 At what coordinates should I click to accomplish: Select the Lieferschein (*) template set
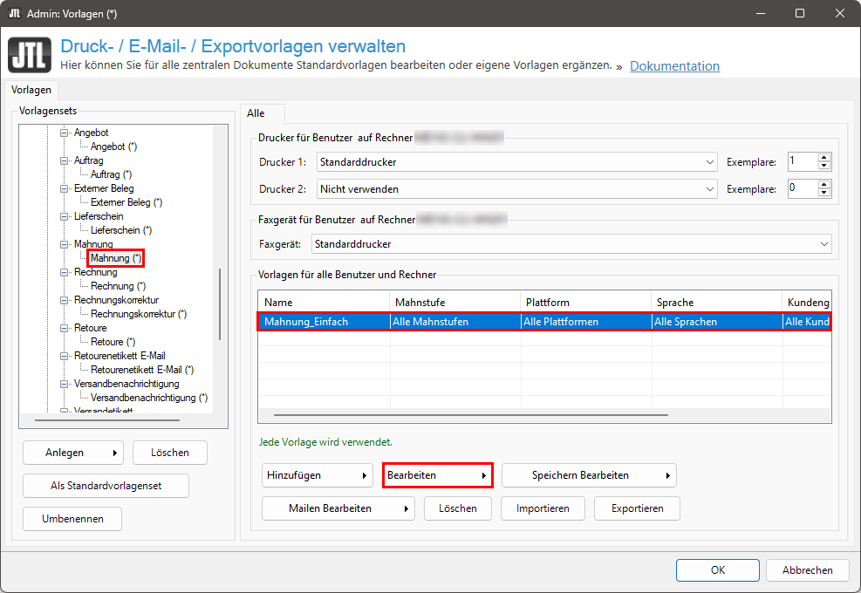[x=120, y=230]
